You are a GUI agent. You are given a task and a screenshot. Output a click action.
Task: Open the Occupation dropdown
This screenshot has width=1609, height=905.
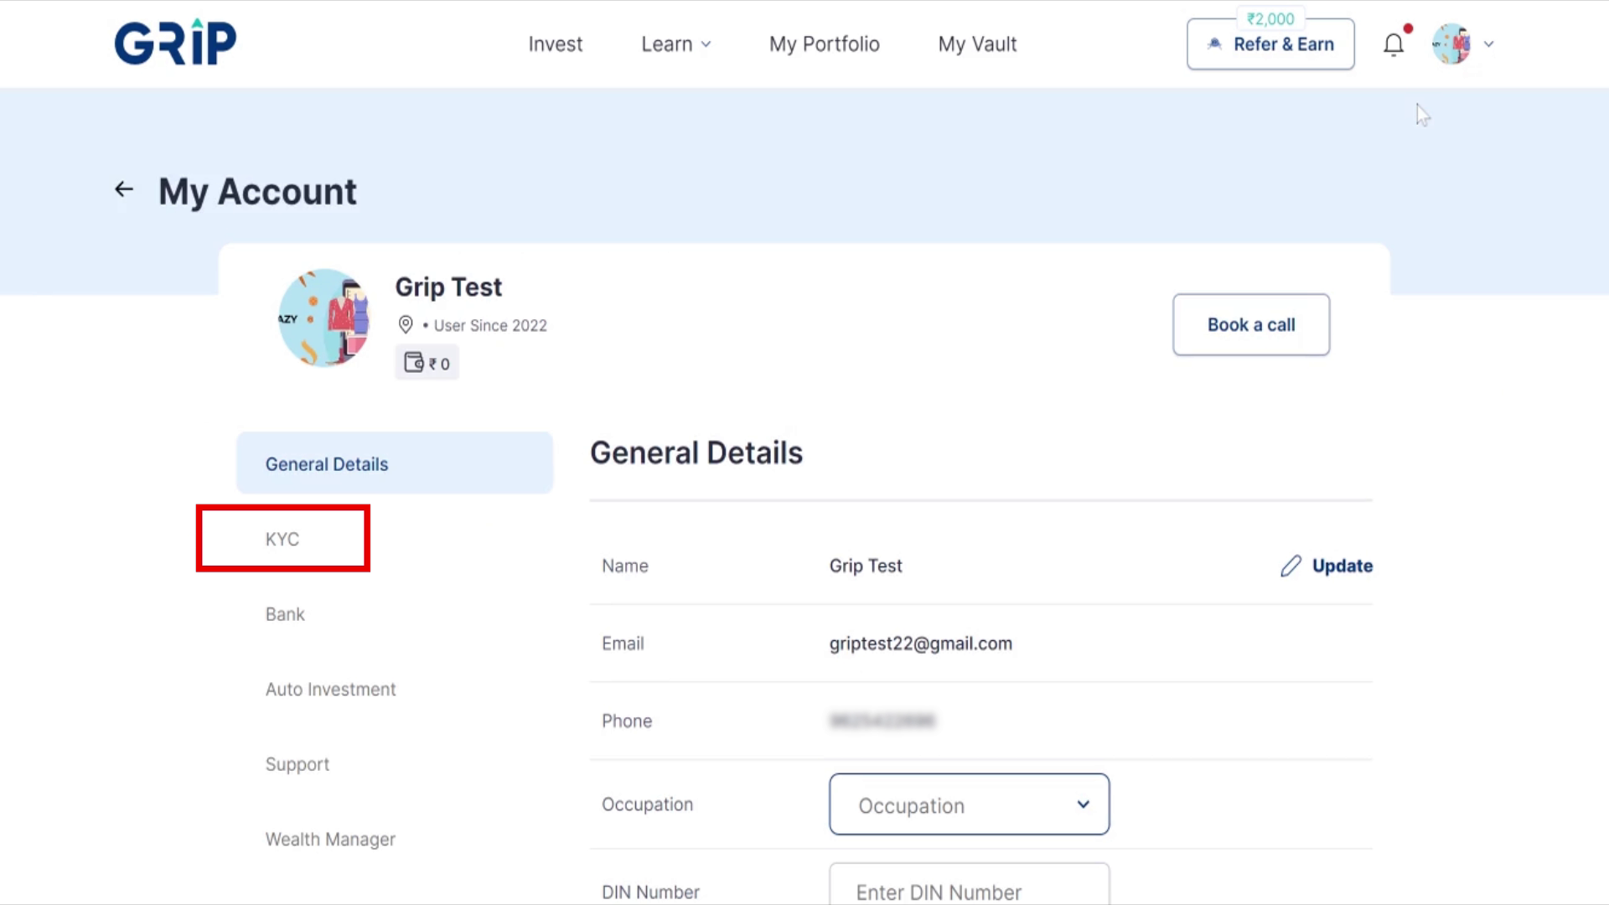click(x=970, y=804)
